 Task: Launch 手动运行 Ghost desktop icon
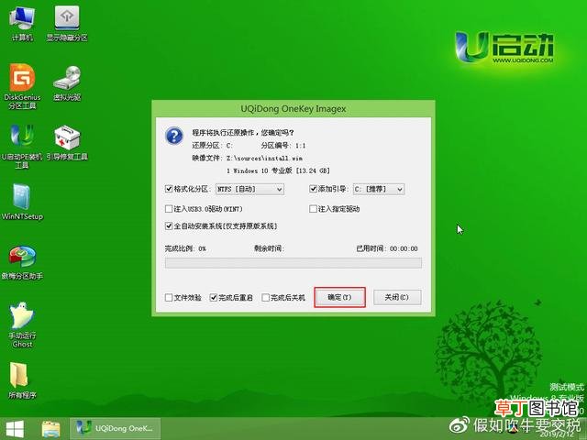coord(22,324)
